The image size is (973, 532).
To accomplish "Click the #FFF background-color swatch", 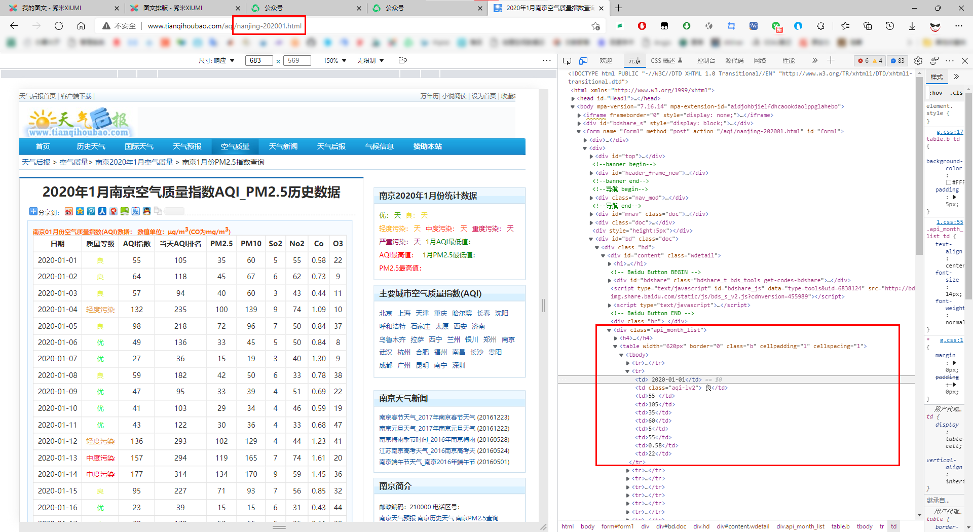I will click(949, 182).
